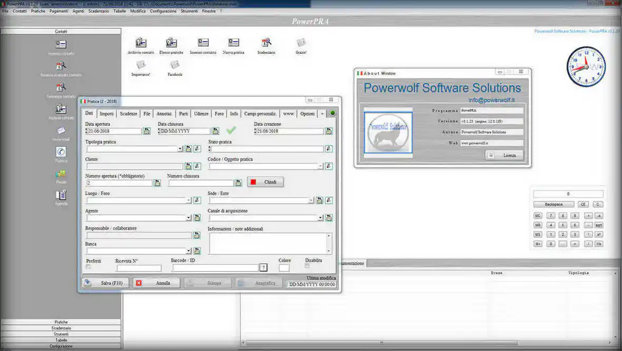Expand the Tipologia pratica dropdown
Image resolution: width=622 pixels, height=351 pixels.
click(x=180, y=149)
